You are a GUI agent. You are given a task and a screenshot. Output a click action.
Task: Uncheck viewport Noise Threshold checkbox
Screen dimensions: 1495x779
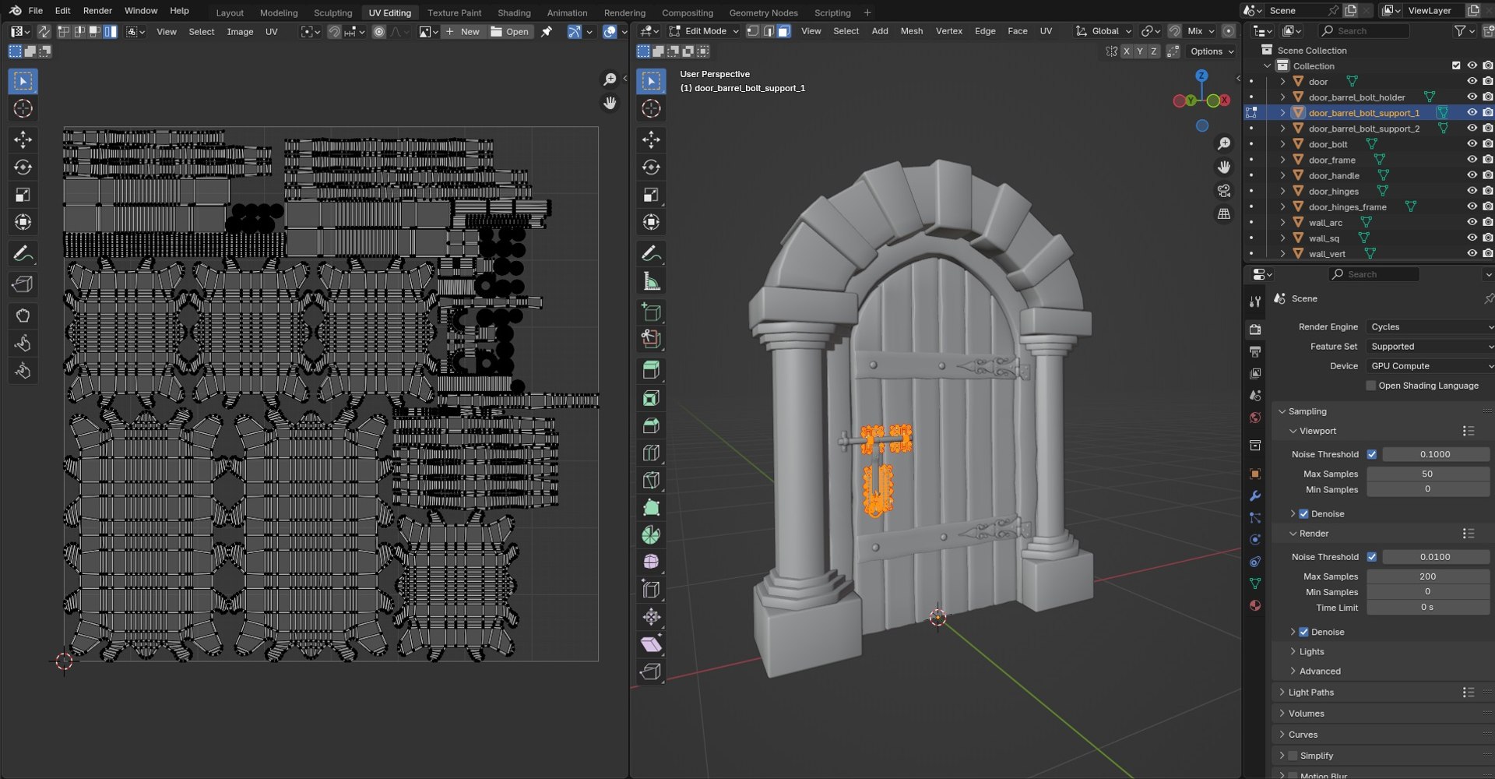click(1372, 454)
